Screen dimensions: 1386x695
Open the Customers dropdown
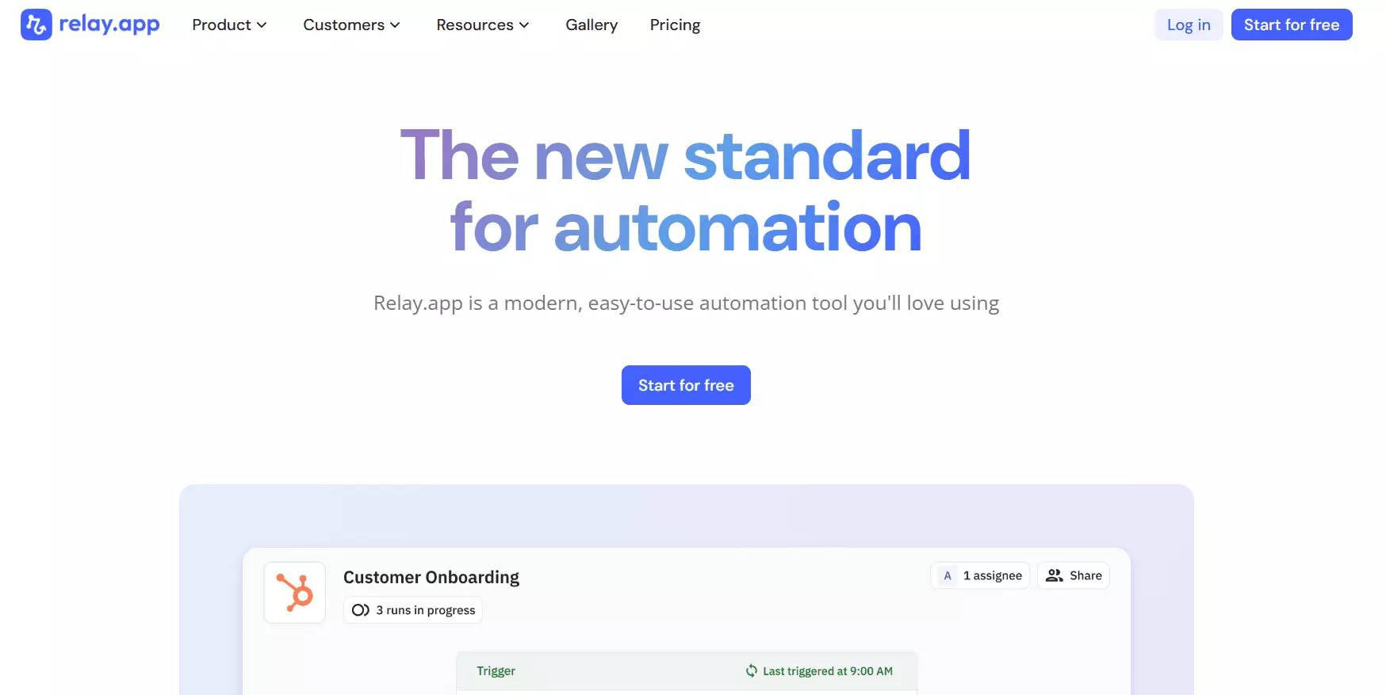coord(351,25)
